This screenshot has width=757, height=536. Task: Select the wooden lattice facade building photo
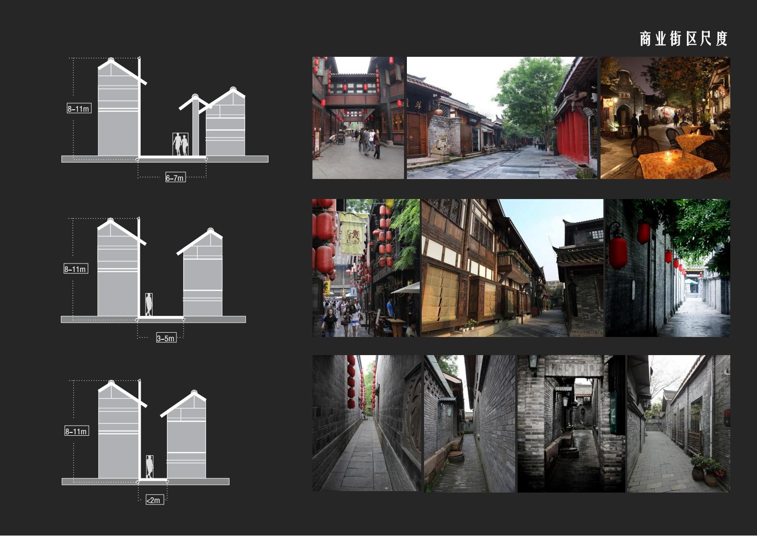(512, 268)
